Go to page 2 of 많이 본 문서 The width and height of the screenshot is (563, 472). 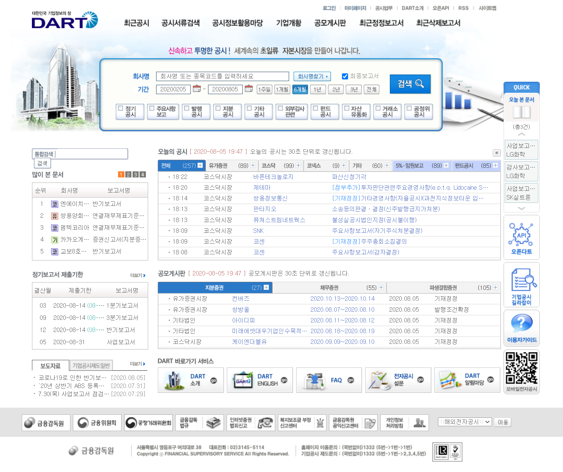(x=128, y=175)
